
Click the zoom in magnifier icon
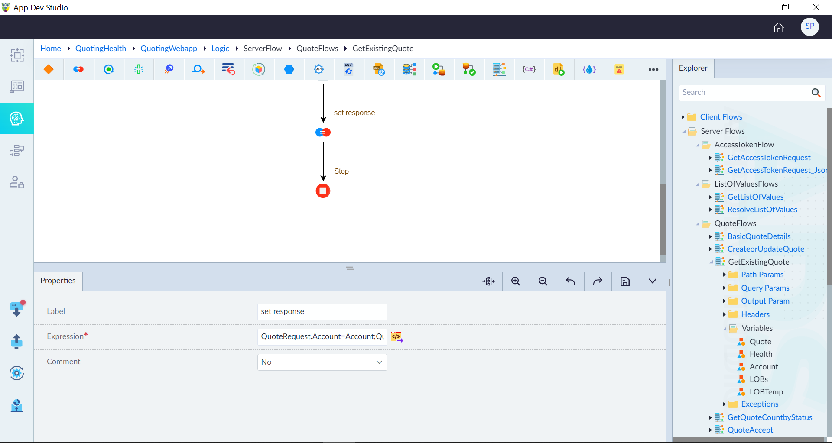(x=516, y=281)
